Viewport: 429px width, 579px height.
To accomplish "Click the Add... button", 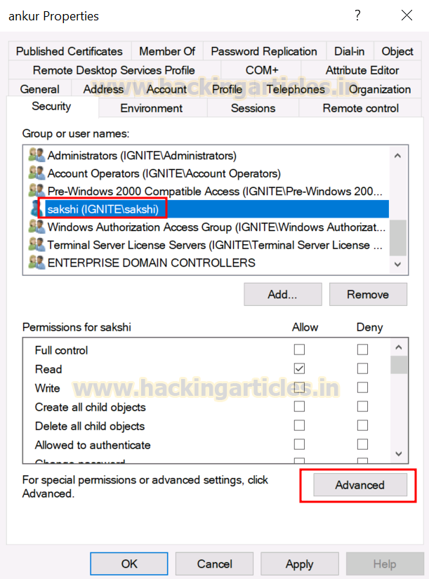I will pos(283,294).
